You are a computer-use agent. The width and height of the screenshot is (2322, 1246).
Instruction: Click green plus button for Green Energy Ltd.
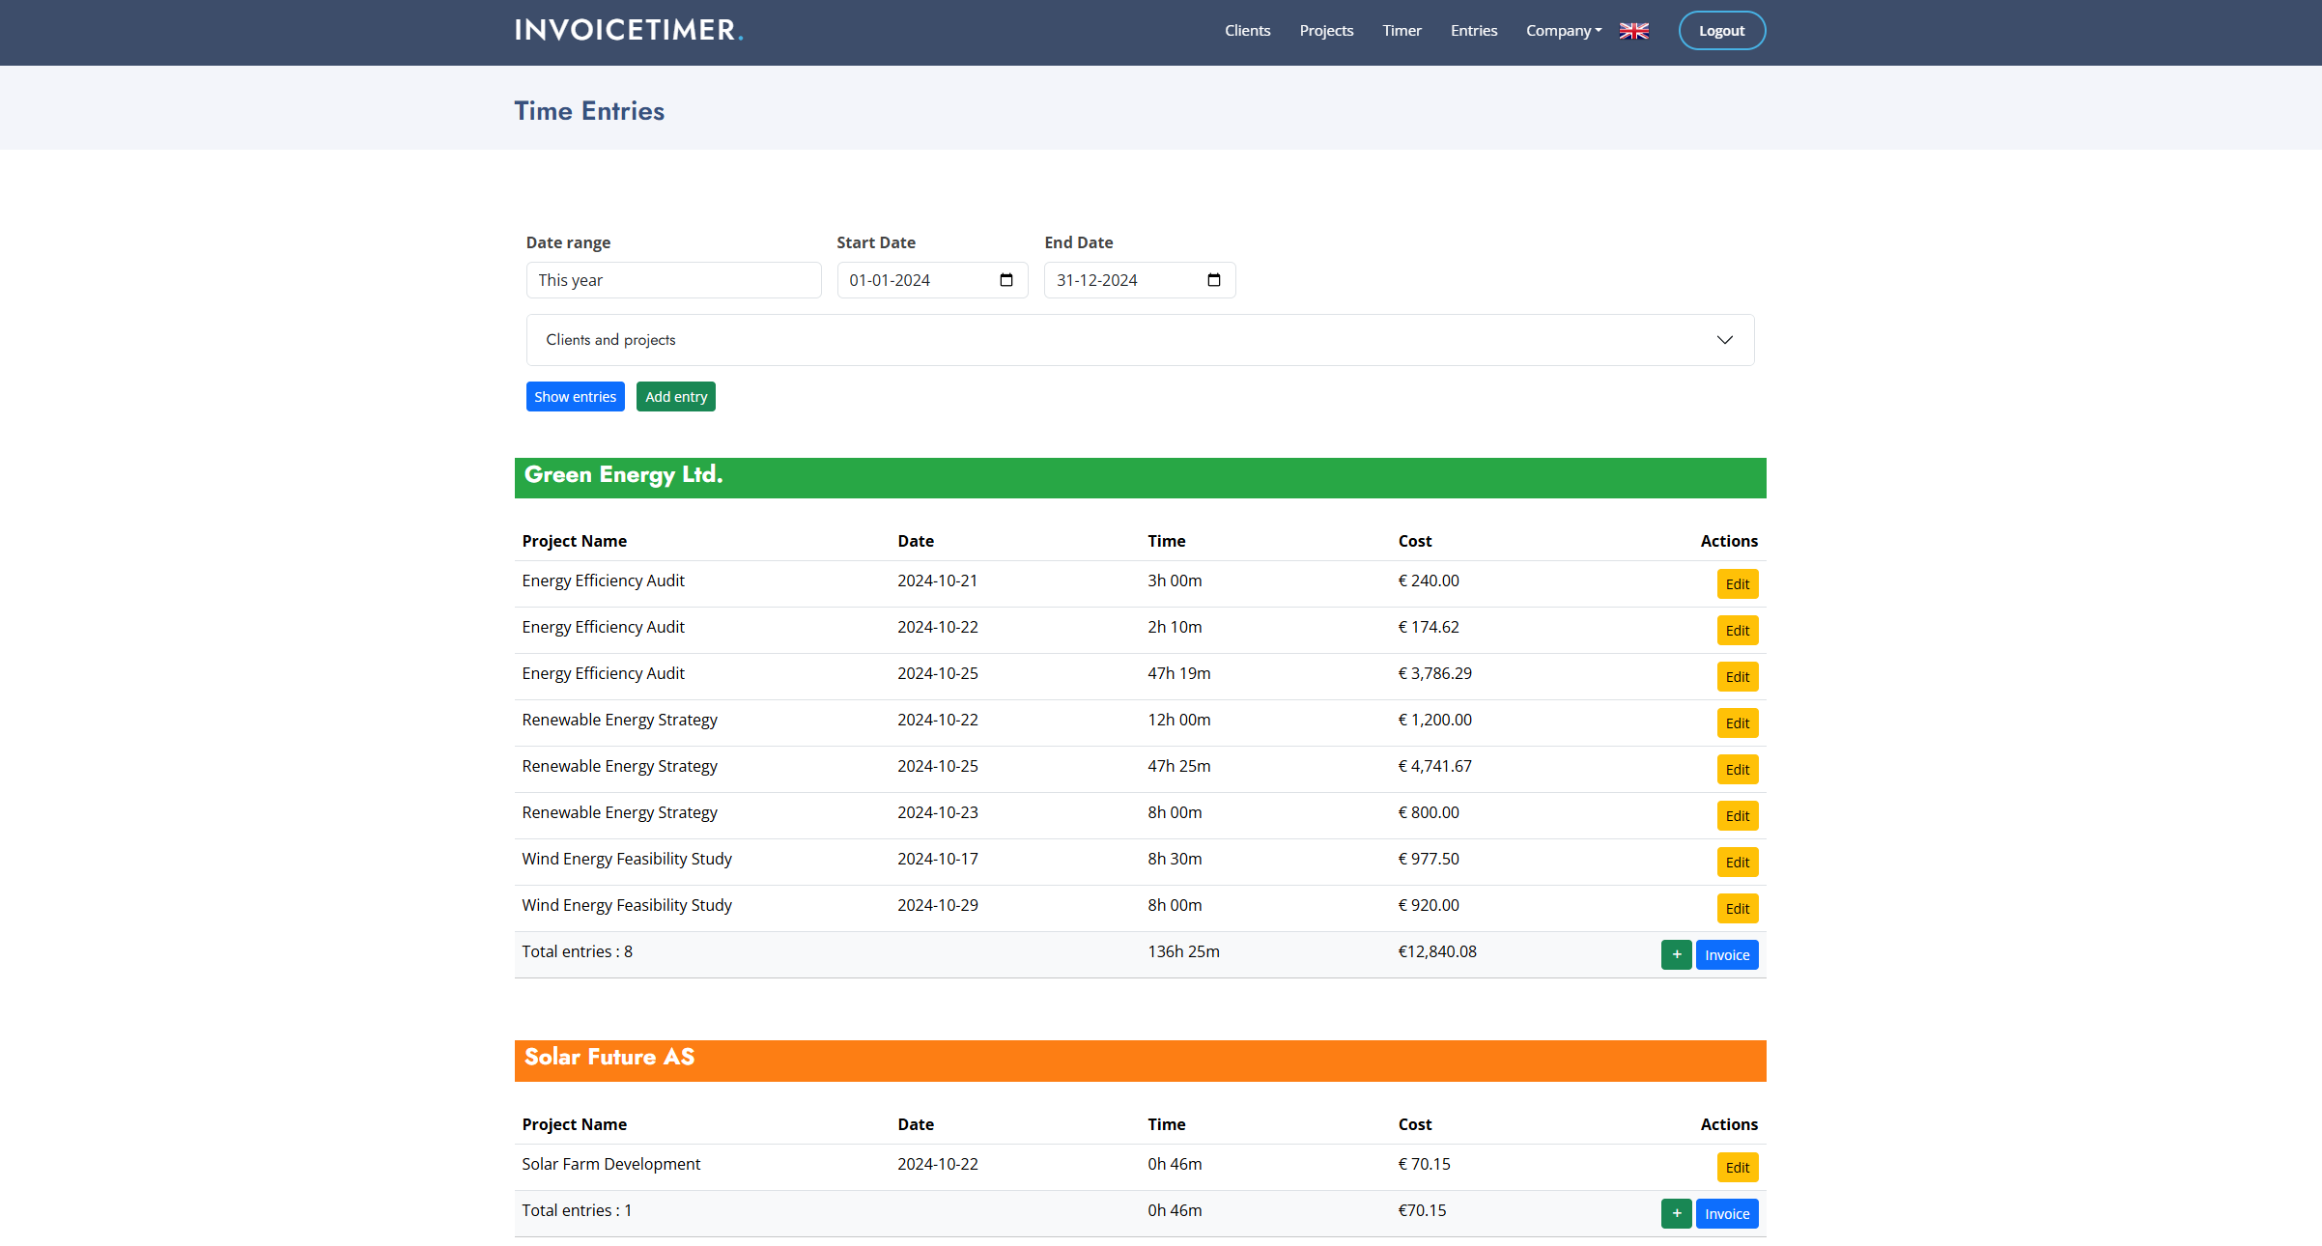(x=1676, y=954)
